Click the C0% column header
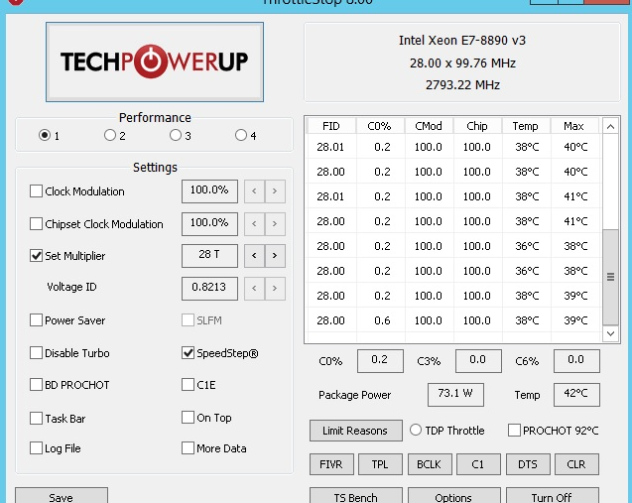Viewport: 632px width, 503px height. click(x=380, y=126)
